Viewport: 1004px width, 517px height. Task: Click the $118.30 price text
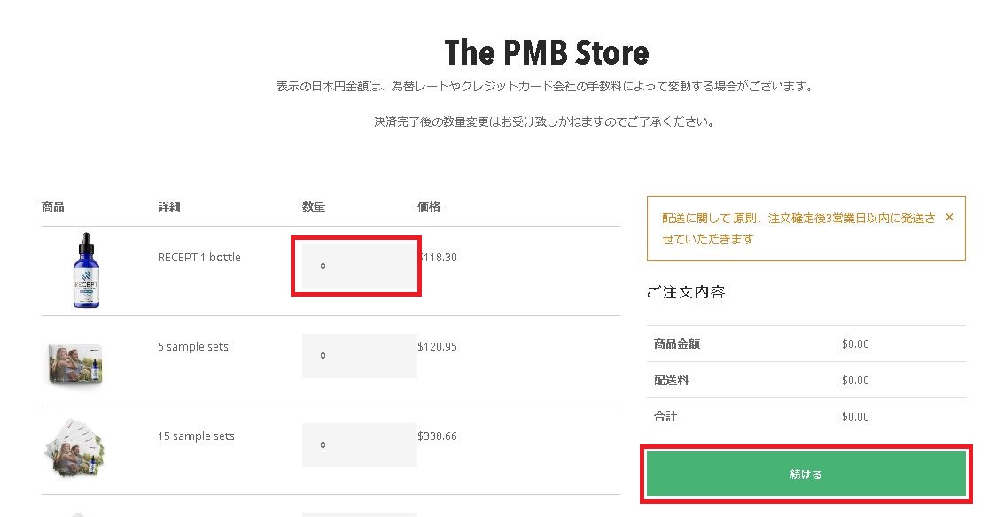[x=437, y=258]
